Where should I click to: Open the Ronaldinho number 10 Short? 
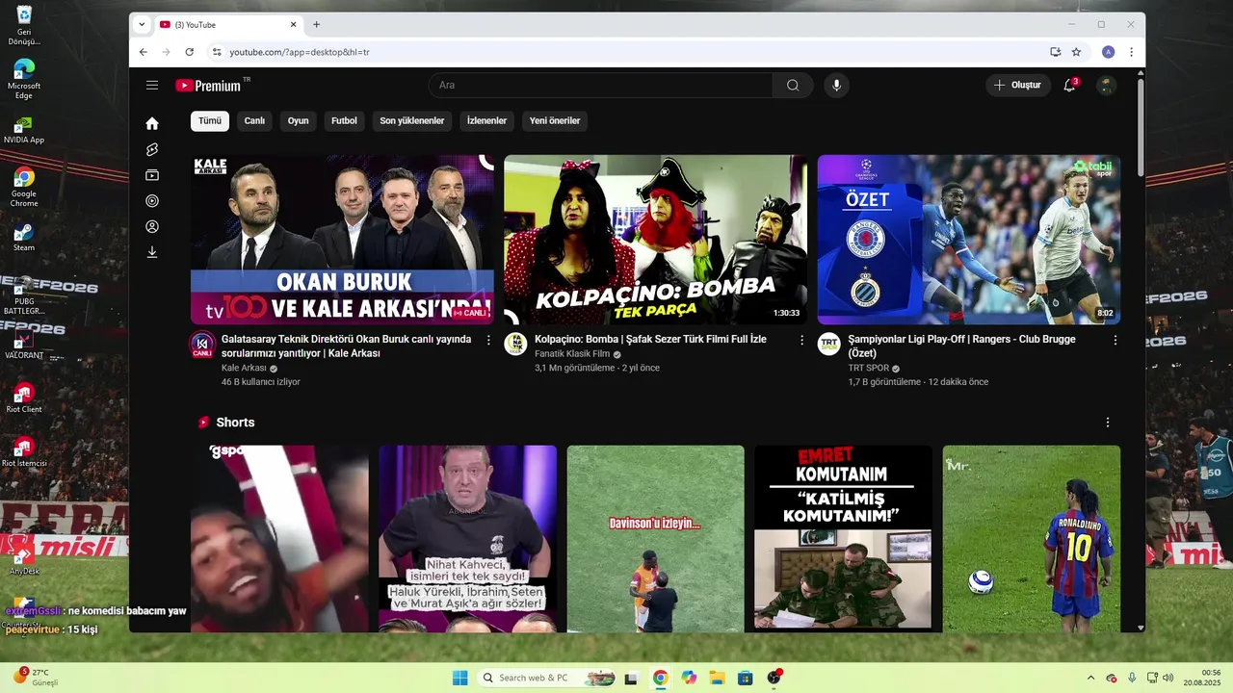click(1032, 538)
